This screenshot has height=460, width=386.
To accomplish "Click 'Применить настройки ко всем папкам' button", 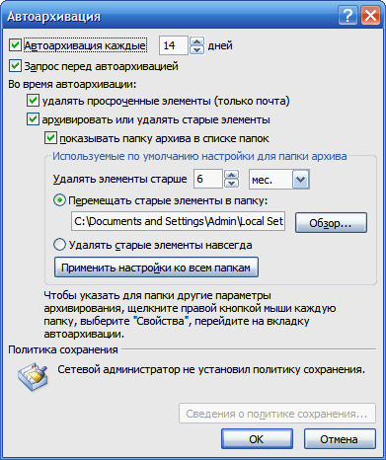I will tap(156, 268).
